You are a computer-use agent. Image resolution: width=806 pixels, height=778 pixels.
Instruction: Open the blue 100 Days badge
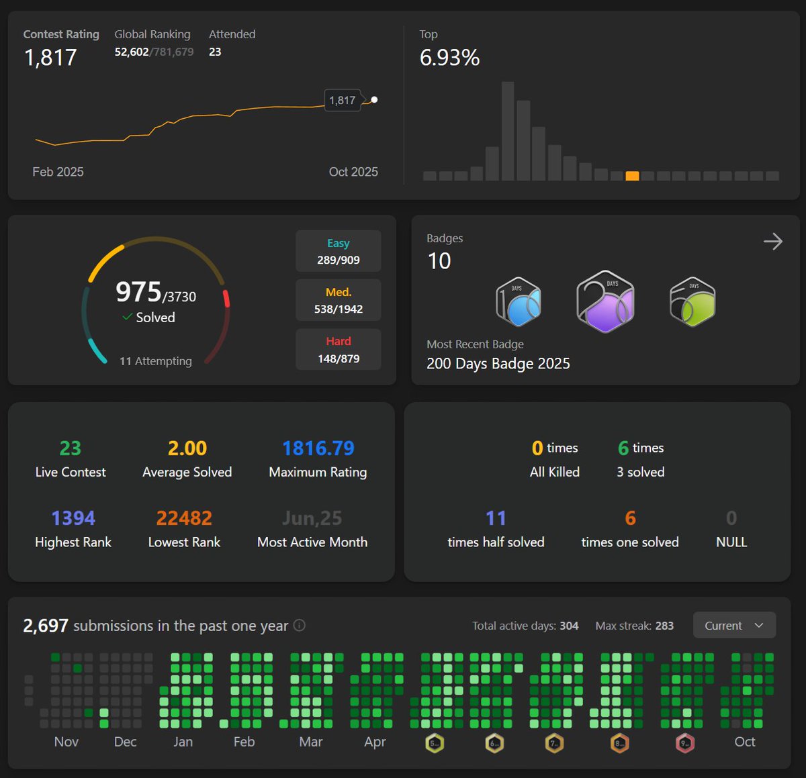pos(519,301)
